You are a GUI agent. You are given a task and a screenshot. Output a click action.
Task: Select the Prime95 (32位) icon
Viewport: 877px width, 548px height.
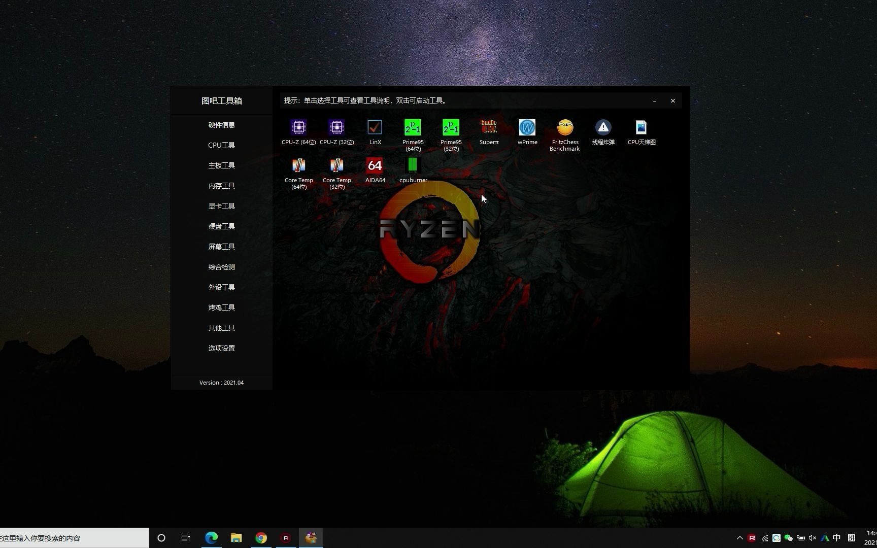tap(451, 127)
